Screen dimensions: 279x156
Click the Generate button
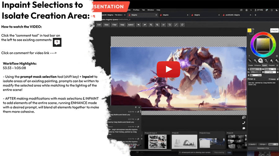(262, 149)
